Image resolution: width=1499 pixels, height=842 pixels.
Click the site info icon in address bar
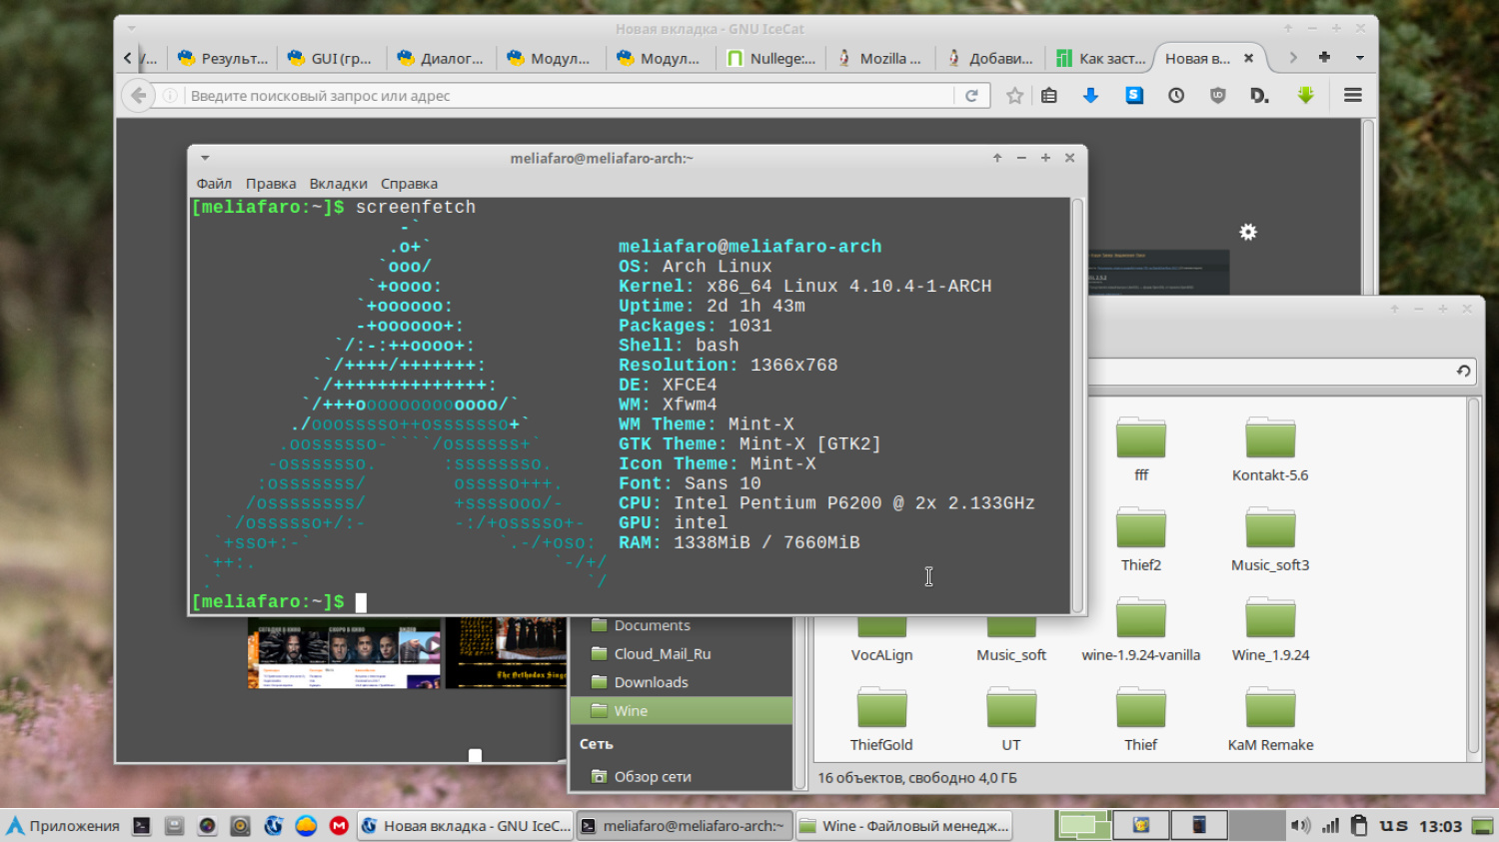[170, 96]
